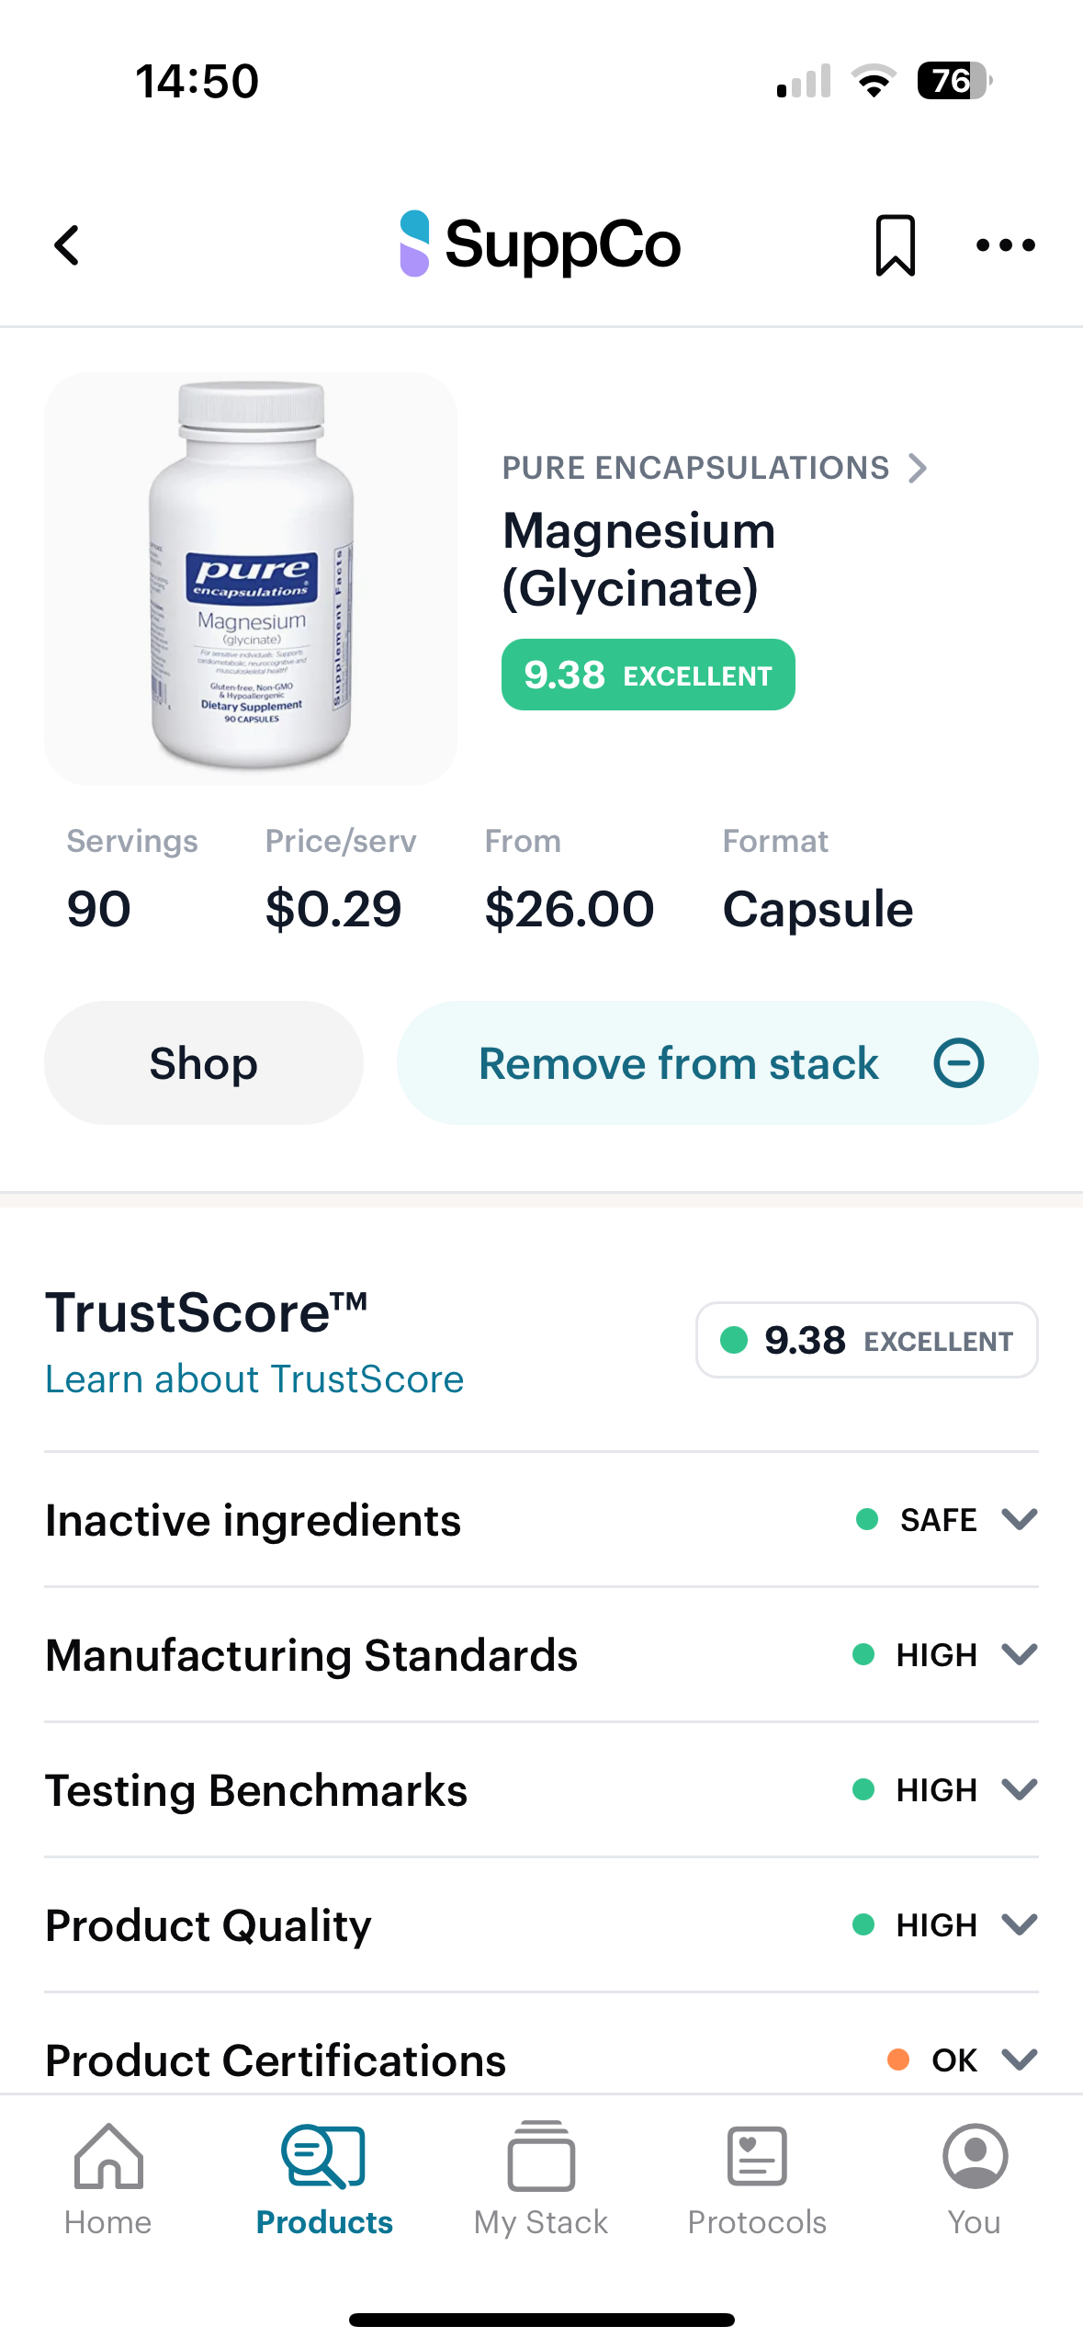
Task: Bookmark this Magnesium Glycinate product
Action: (x=895, y=245)
